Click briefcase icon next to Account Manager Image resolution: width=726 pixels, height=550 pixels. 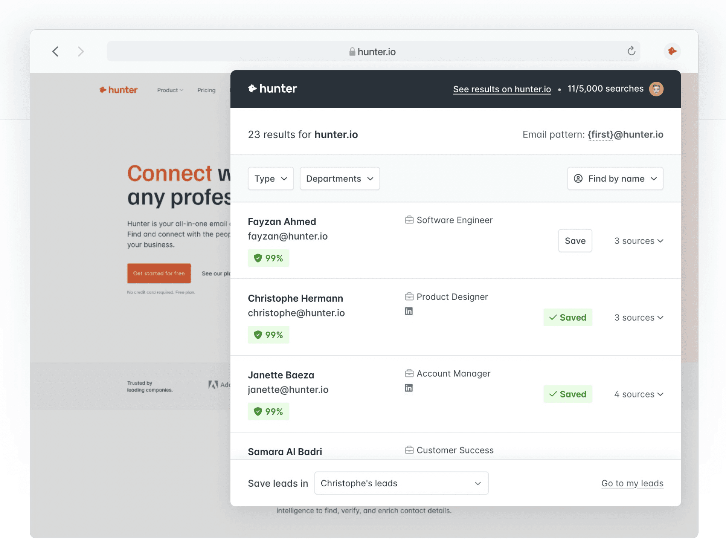coord(409,373)
